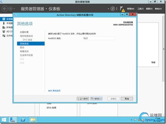
Task: Close the AD DS configuration wizard
Action: [x=133, y=14]
